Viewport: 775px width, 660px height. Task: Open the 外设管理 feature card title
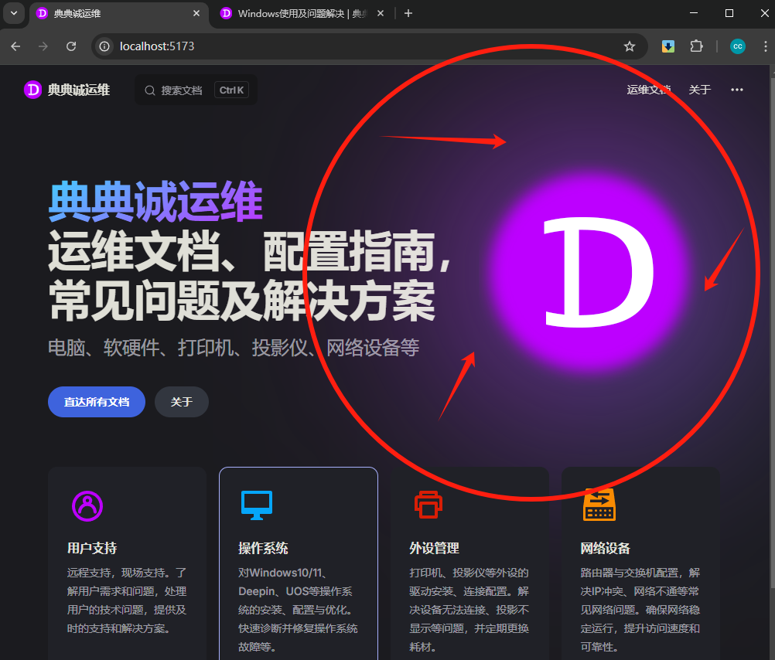[434, 549]
